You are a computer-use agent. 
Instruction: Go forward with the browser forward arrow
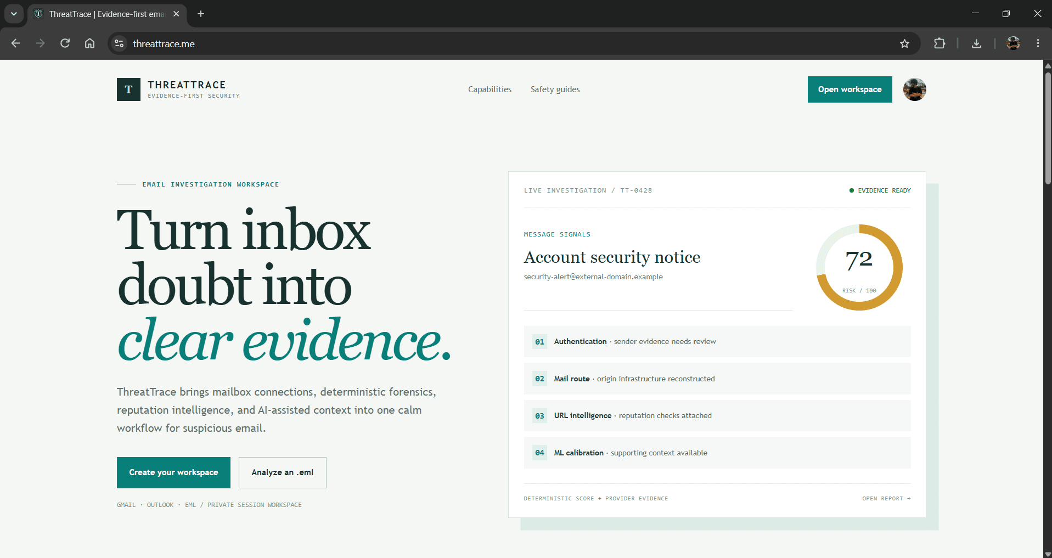40,43
